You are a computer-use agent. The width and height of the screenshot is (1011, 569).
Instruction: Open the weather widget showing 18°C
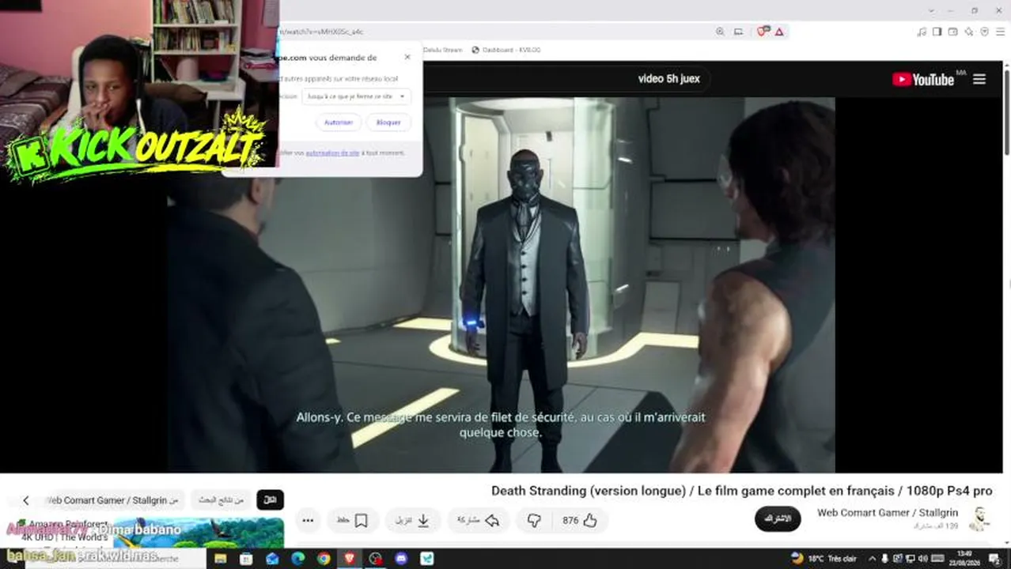(824, 559)
